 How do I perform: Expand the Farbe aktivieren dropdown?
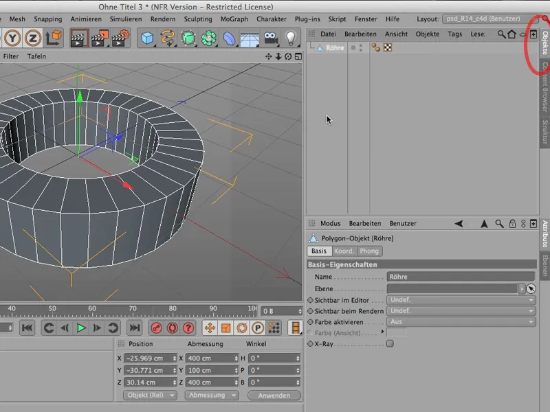[x=461, y=321]
